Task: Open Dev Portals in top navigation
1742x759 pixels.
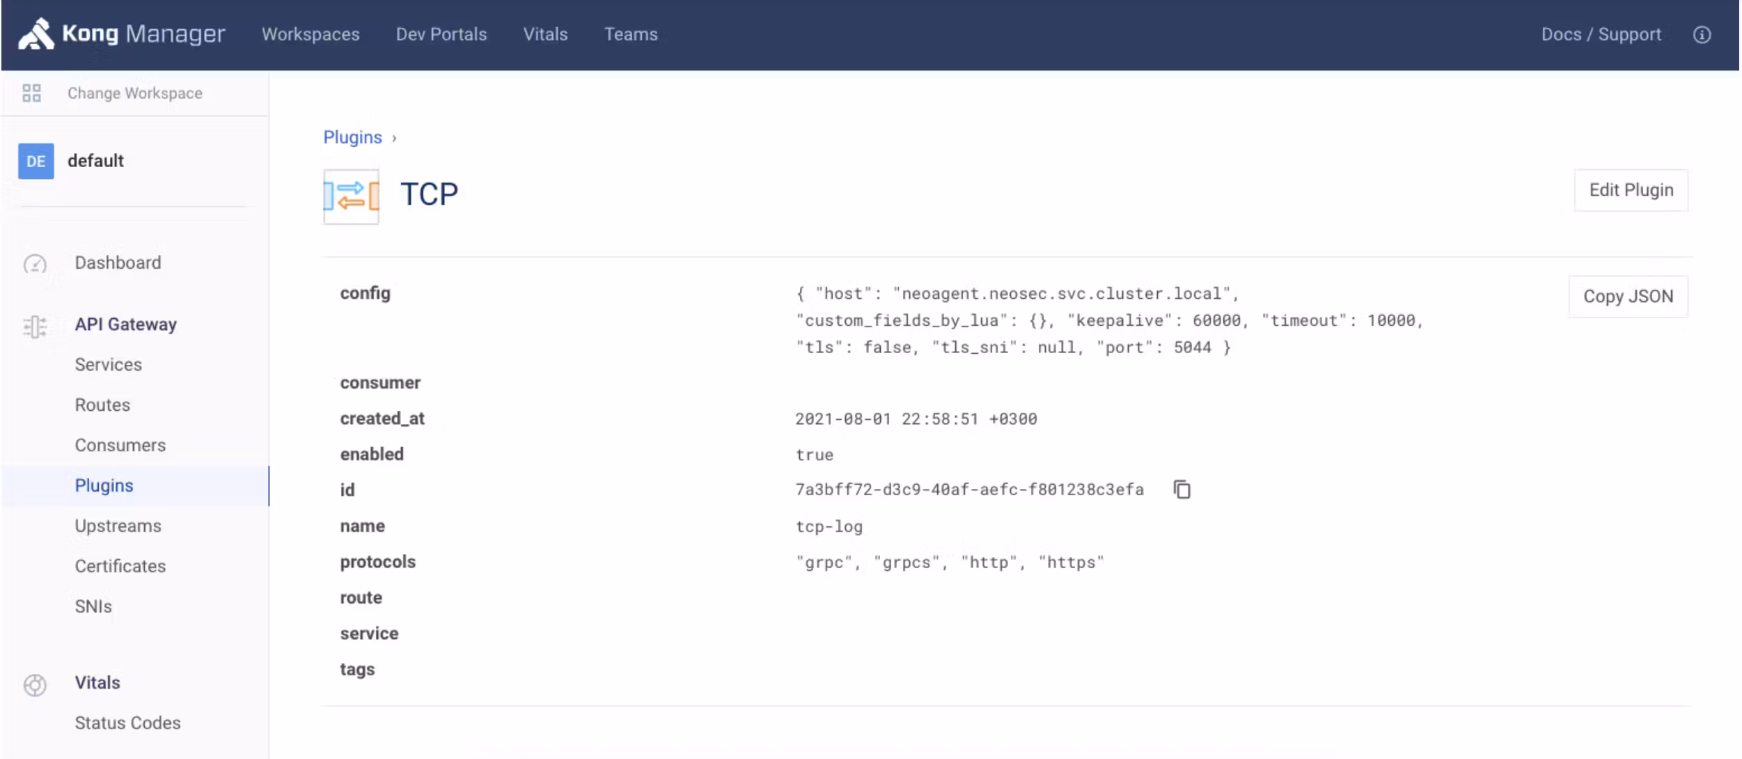Action: 441,35
